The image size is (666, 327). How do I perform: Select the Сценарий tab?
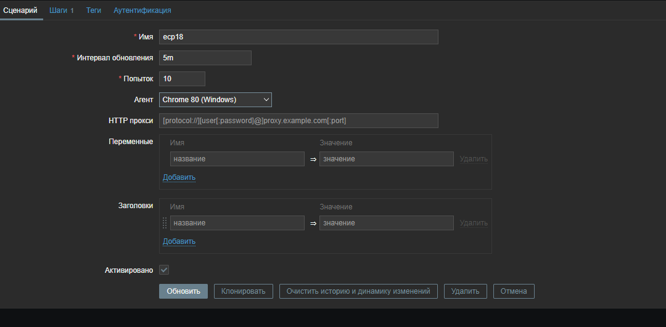click(x=21, y=10)
